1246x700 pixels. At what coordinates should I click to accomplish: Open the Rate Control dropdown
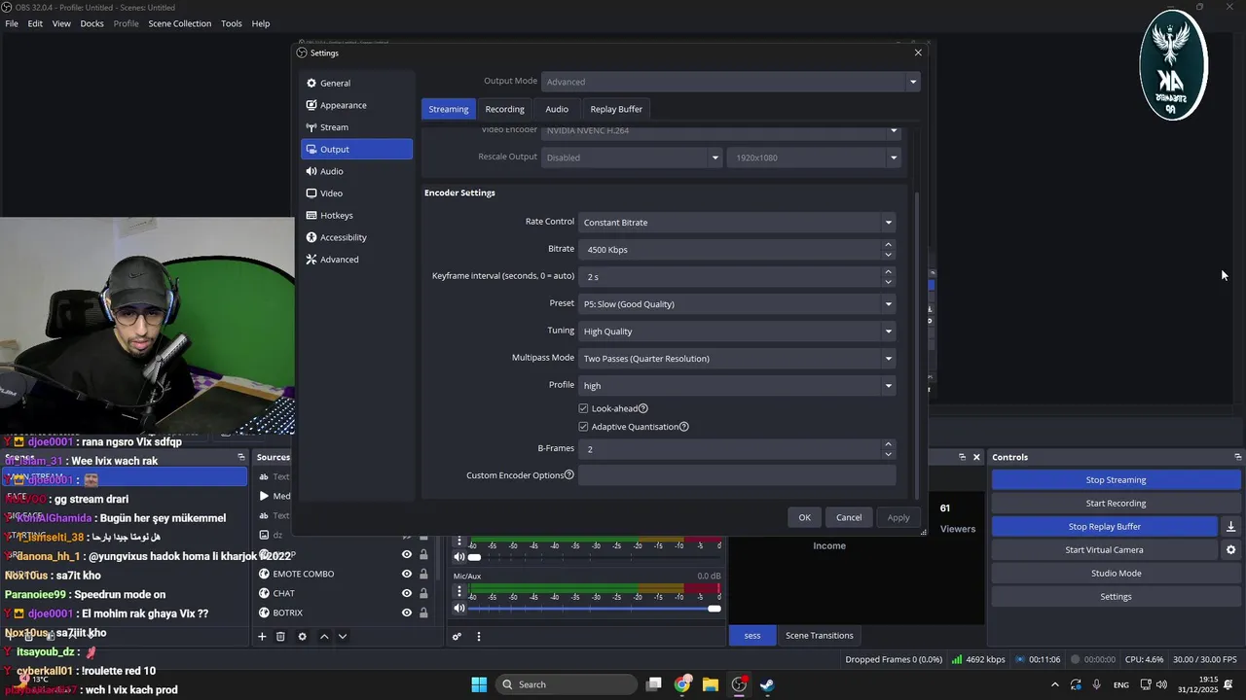(737, 223)
